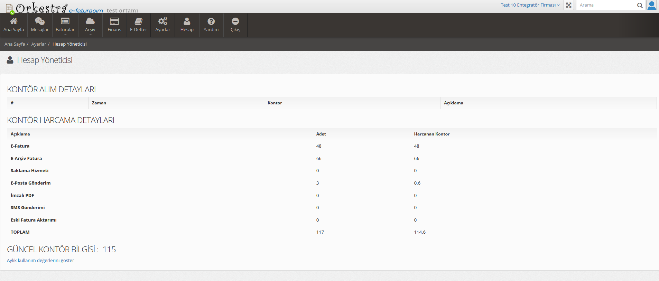
Task: Open Ayarlar gears icon
Action: coord(163,21)
